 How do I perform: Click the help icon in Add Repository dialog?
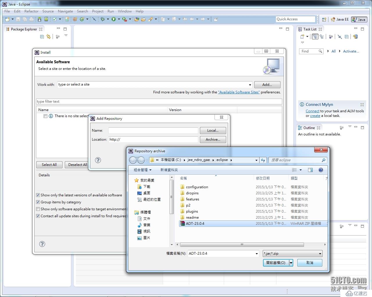click(98, 160)
